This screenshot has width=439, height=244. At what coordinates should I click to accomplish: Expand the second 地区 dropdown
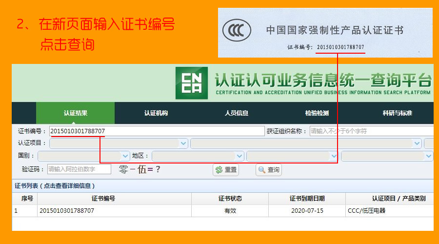pos(293,156)
